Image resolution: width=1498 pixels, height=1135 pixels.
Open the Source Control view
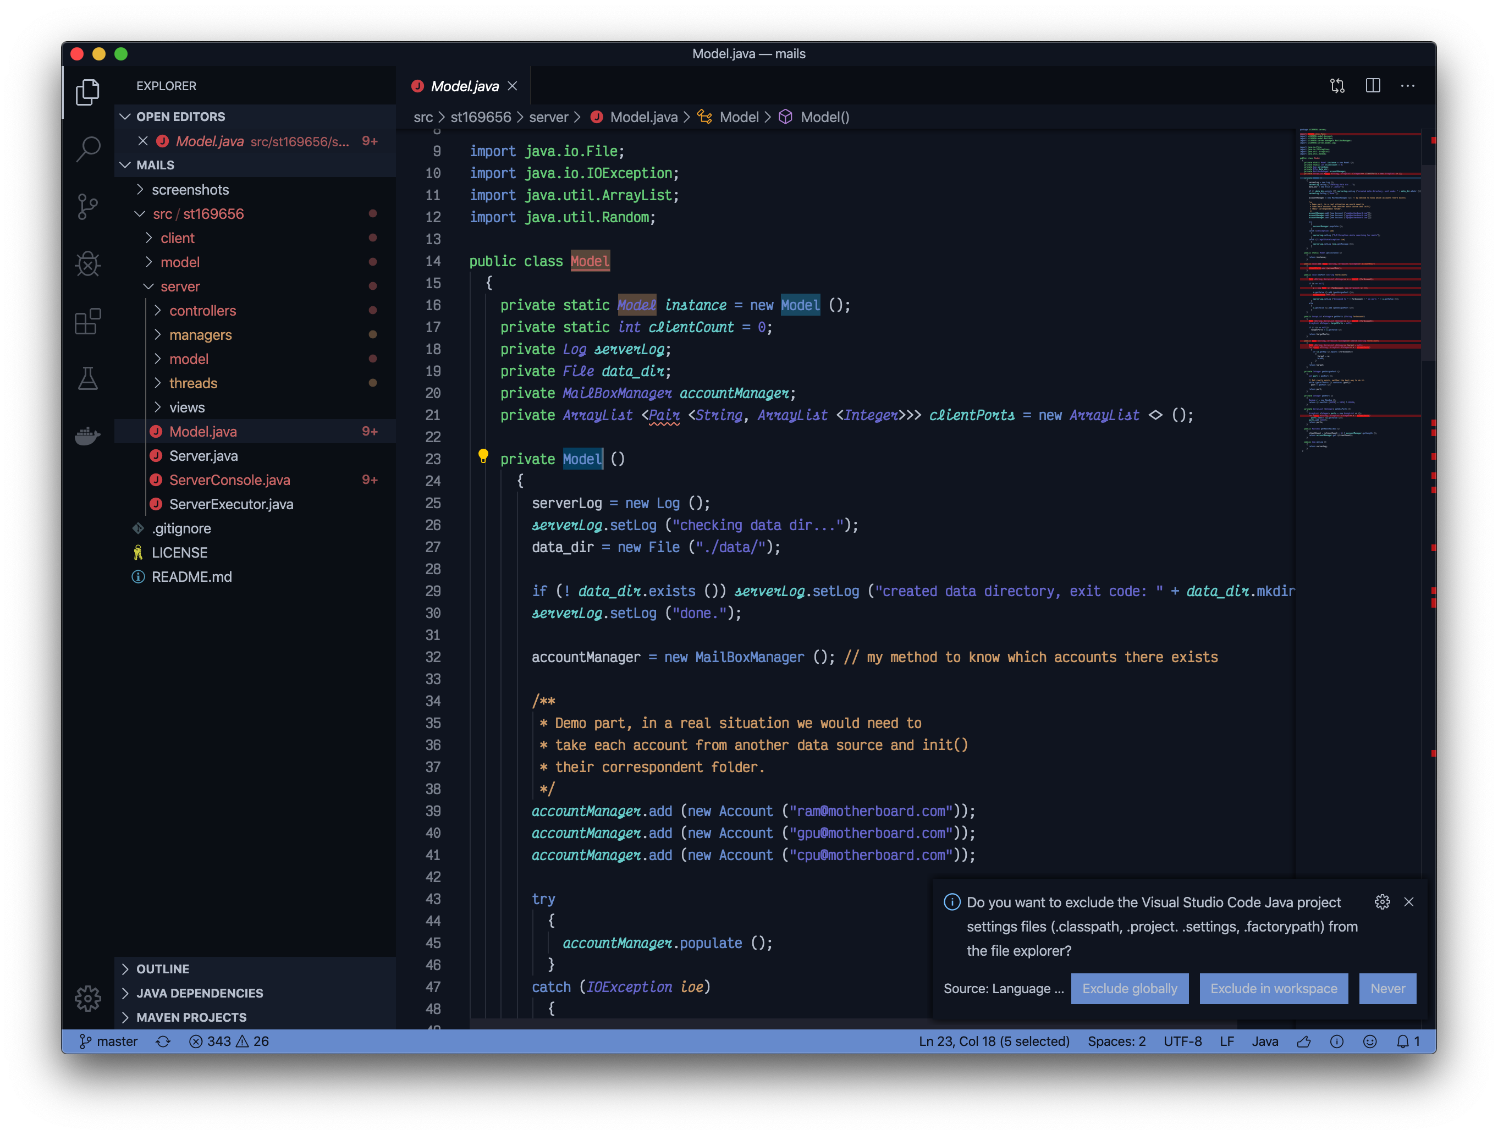point(88,207)
